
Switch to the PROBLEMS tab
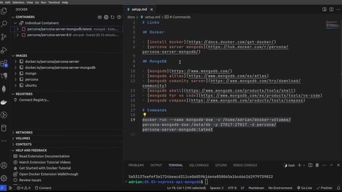(136, 165)
